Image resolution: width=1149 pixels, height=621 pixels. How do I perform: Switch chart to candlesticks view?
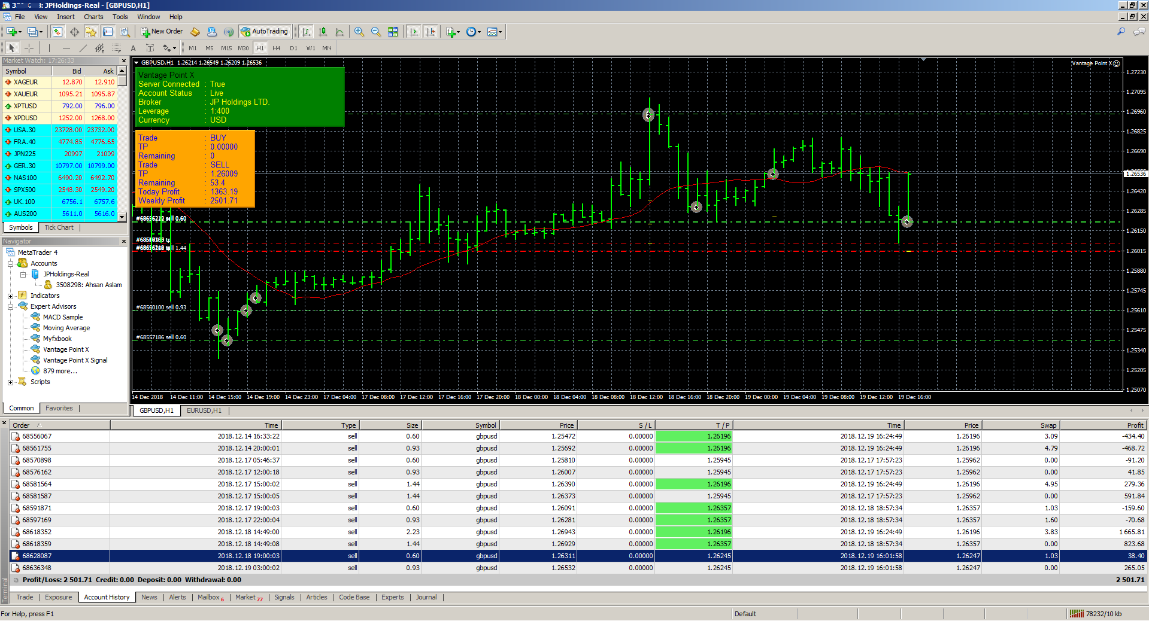click(x=323, y=32)
